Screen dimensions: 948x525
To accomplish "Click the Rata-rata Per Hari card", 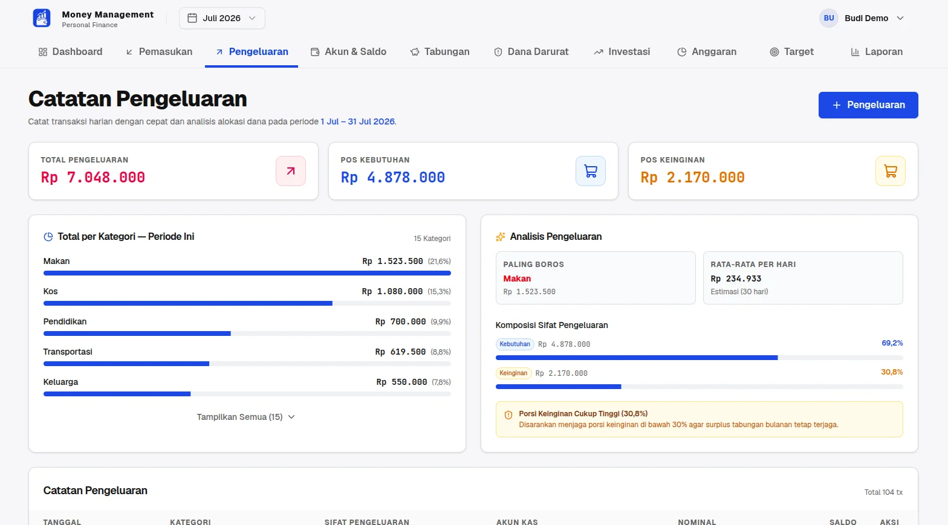I will [x=803, y=278].
